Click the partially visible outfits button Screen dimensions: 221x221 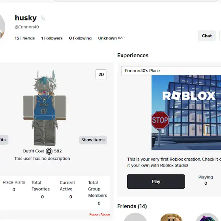[x=4, y=140]
